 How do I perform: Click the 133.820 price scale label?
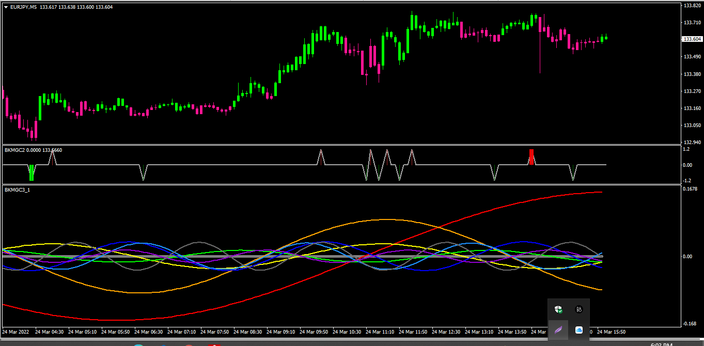pyautogui.click(x=692, y=6)
